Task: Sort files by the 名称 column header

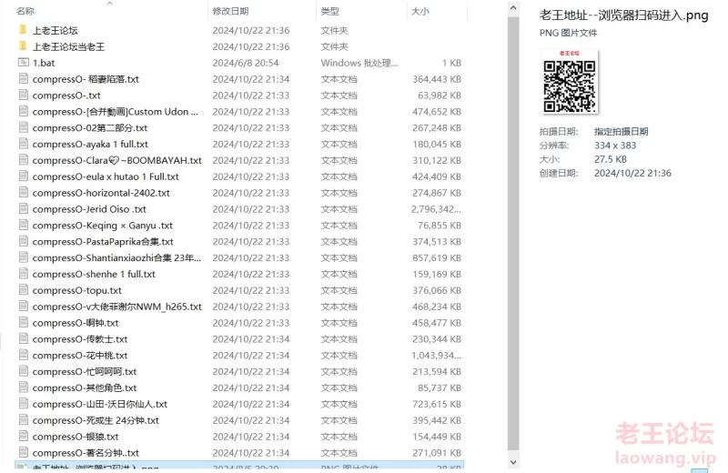Action: tap(25, 11)
